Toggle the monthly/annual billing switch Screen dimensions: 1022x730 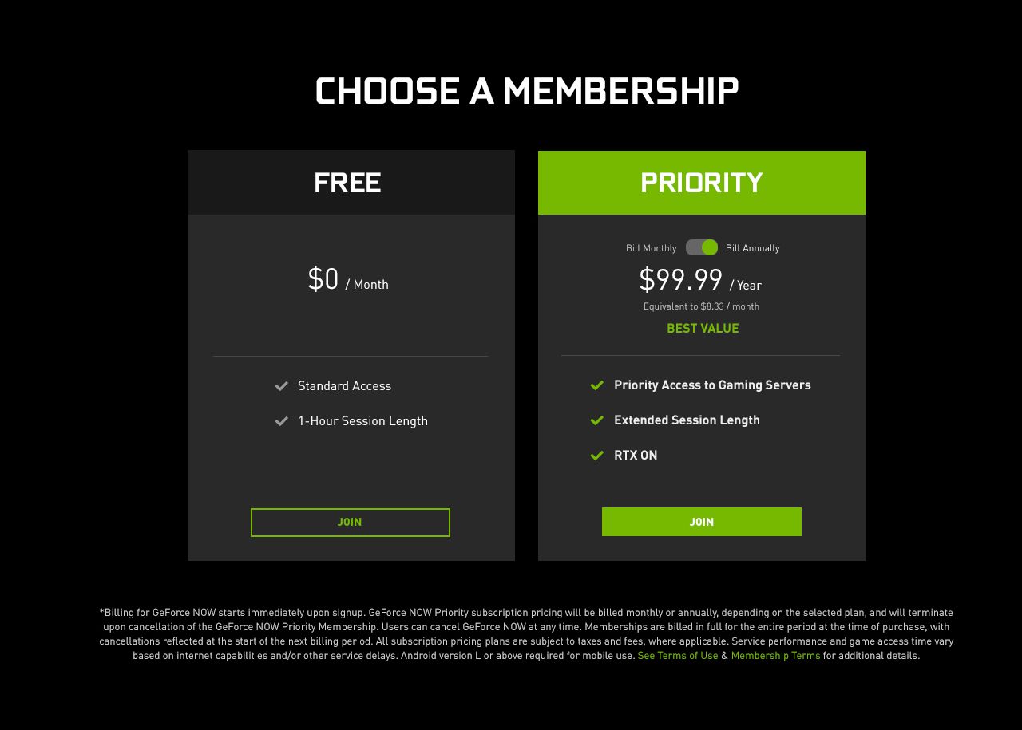pos(702,247)
